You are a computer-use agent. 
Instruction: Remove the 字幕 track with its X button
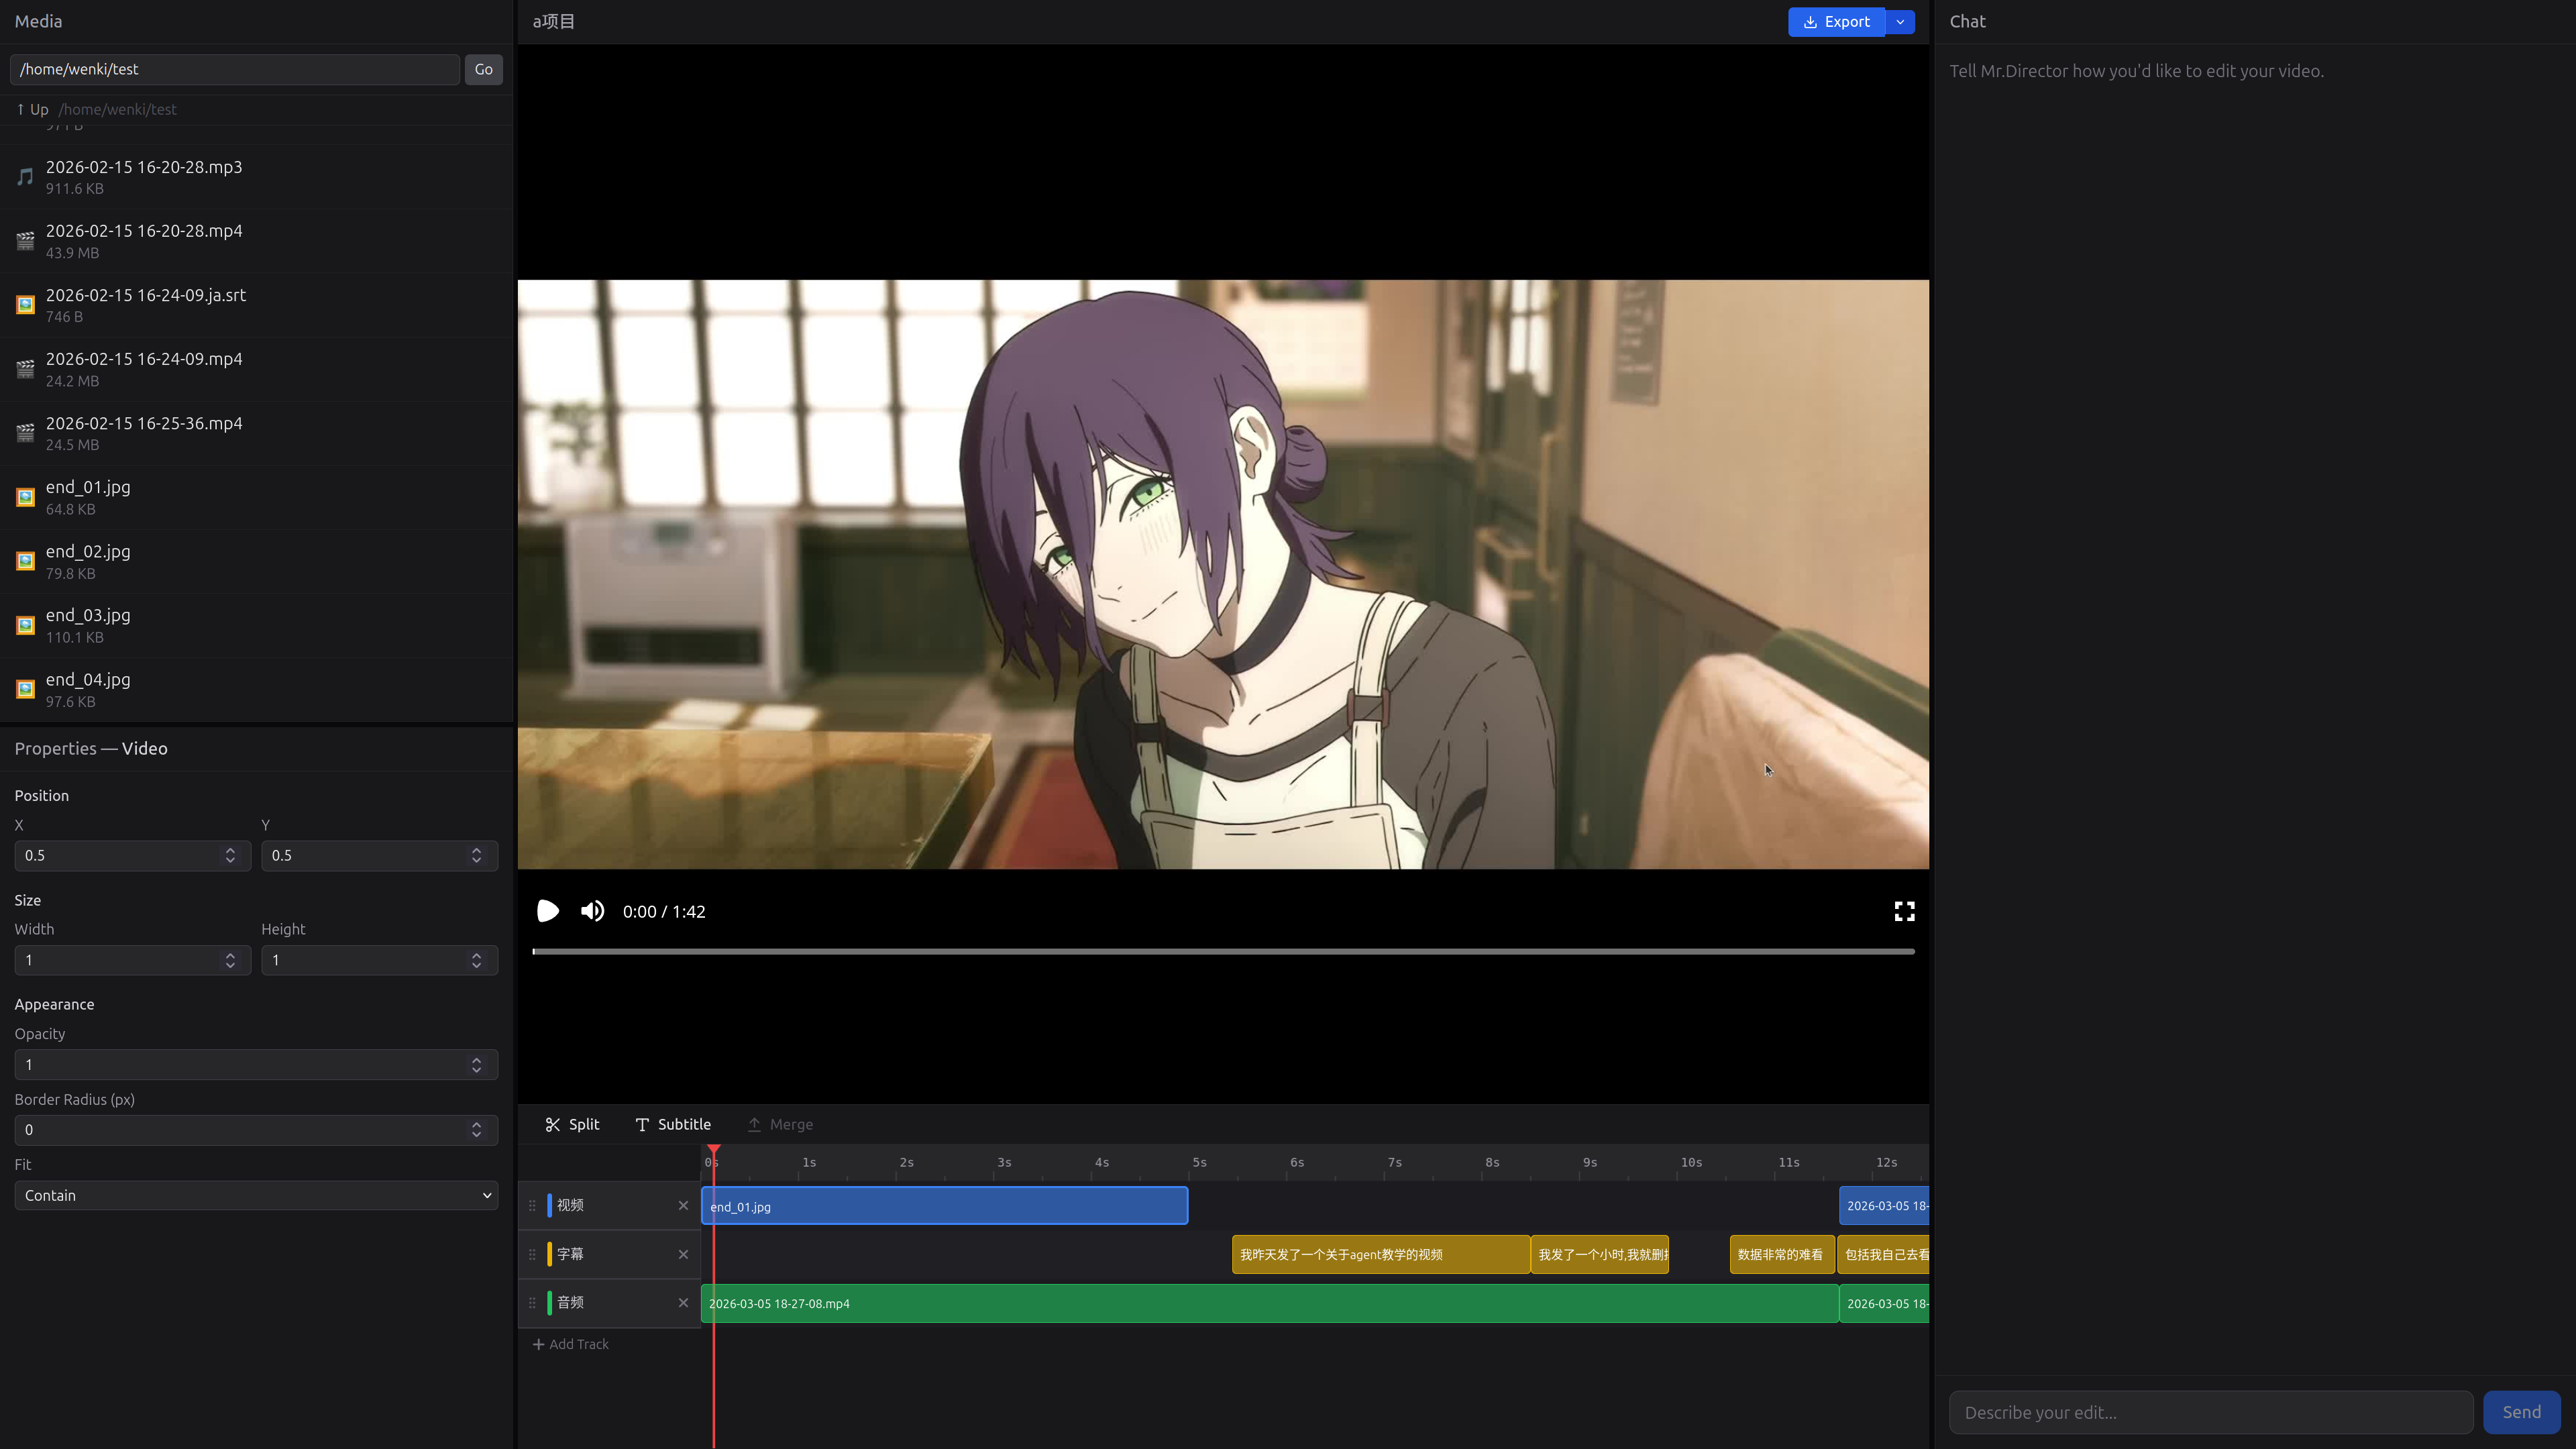[x=683, y=1254]
